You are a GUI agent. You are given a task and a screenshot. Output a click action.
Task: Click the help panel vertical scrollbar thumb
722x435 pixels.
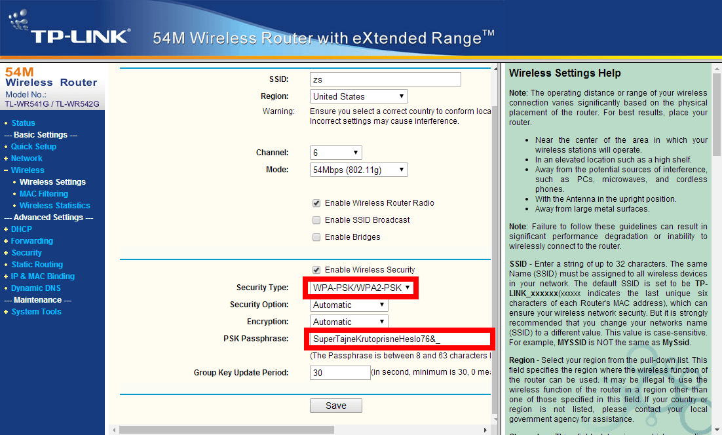[717, 115]
